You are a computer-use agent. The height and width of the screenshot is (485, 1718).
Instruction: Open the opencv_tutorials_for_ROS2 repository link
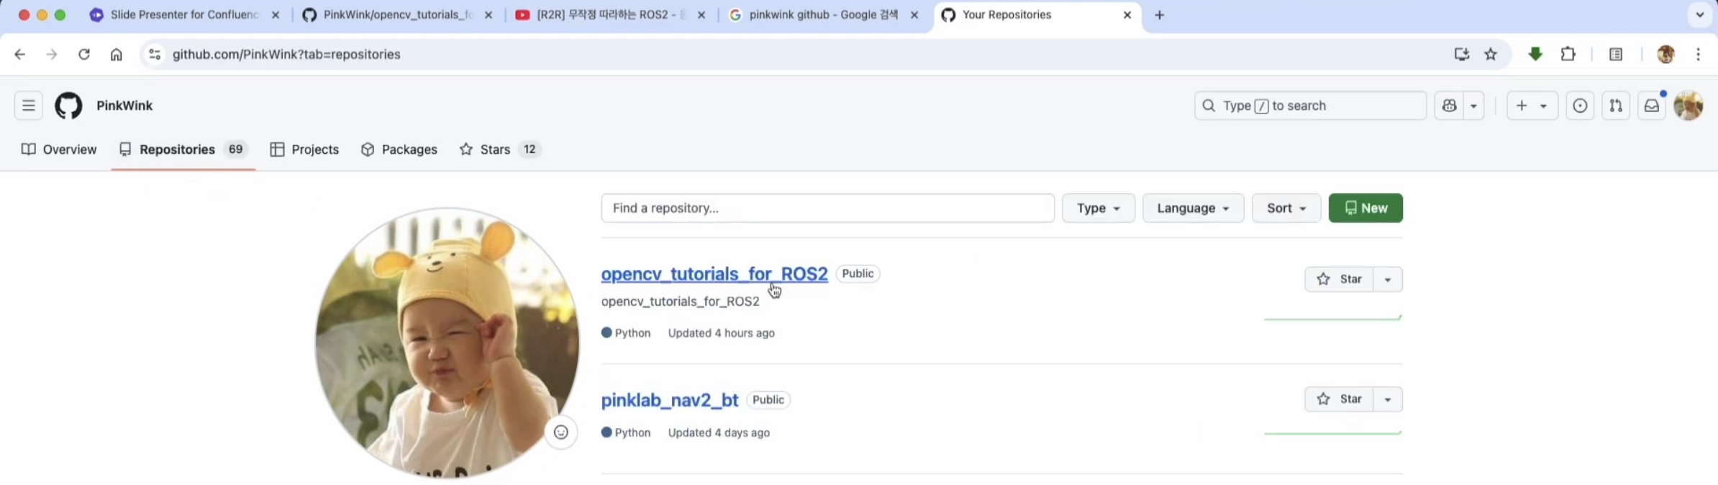[714, 274]
